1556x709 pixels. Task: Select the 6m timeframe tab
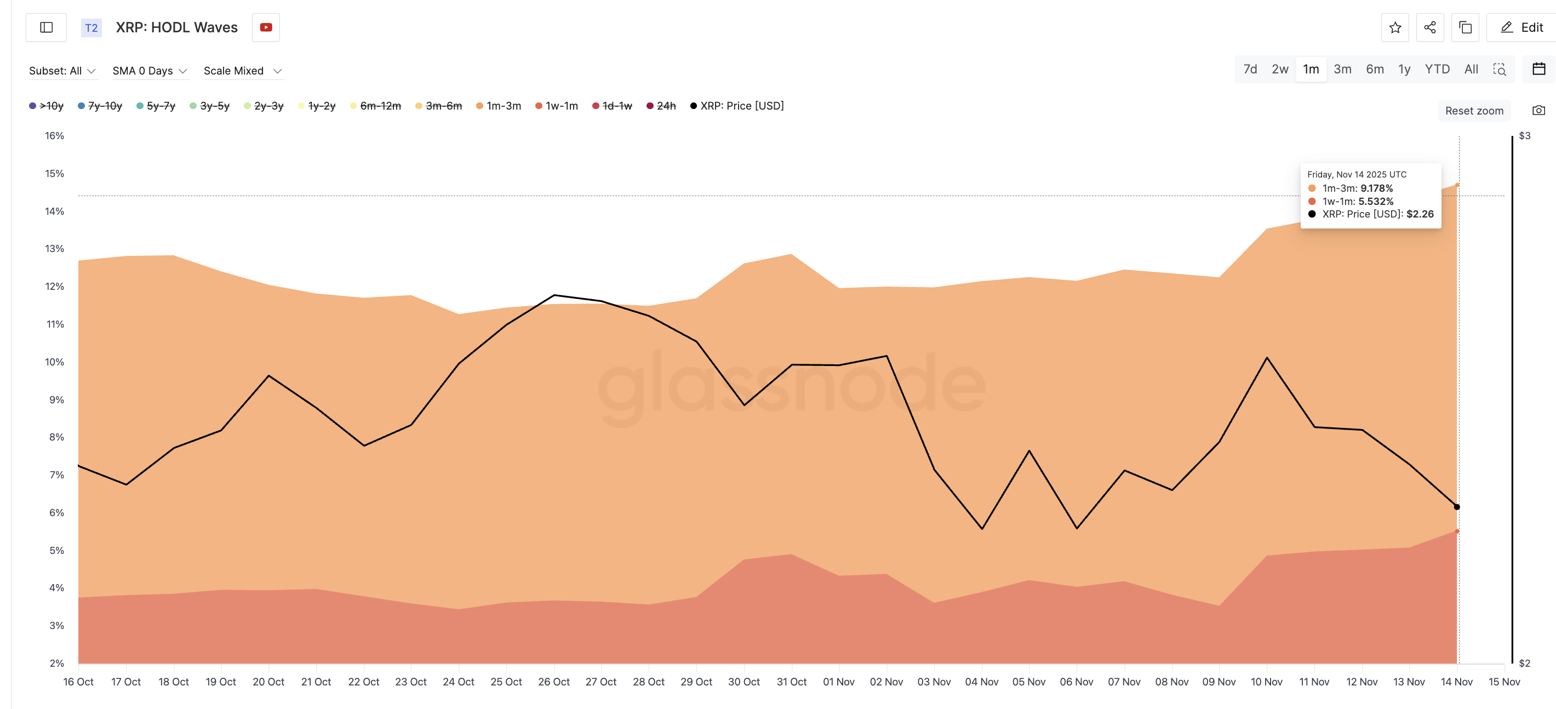(1374, 70)
